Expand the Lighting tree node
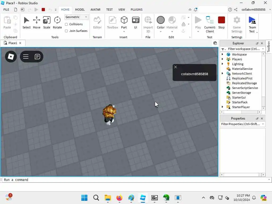 click(x=222, y=64)
